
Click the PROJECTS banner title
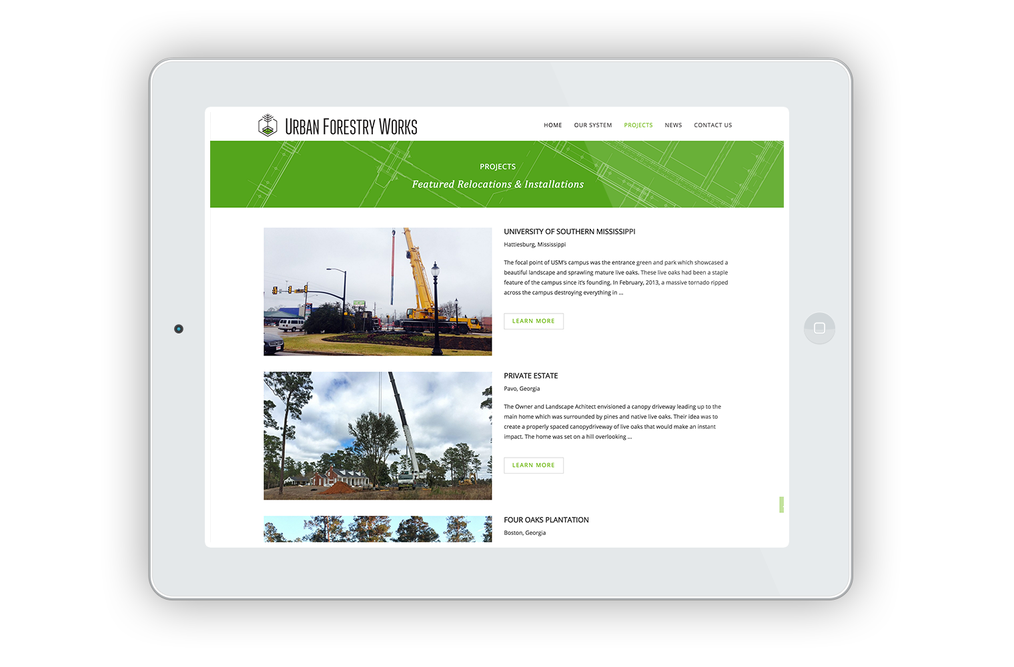[x=498, y=167]
